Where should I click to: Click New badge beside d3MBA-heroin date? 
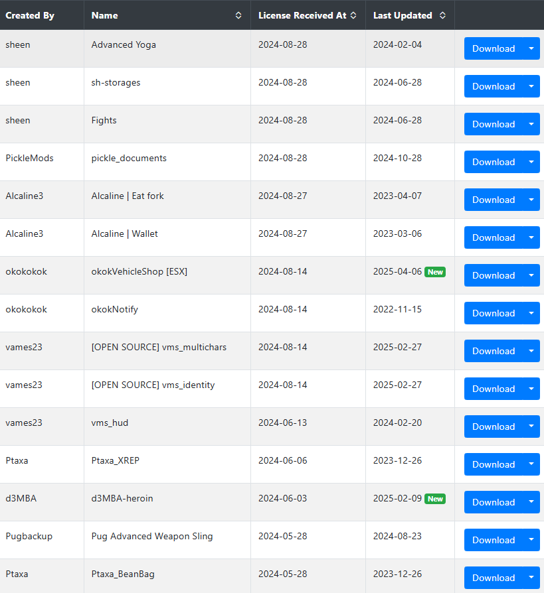click(x=435, y=499)
